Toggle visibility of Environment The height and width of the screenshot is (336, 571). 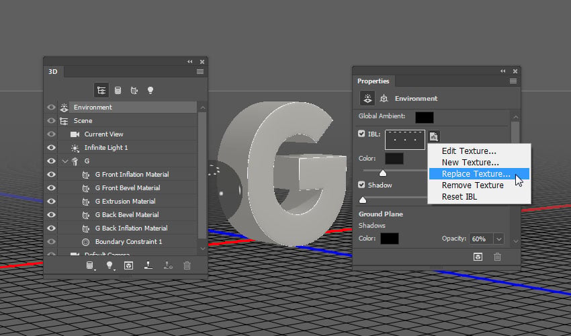51,108
